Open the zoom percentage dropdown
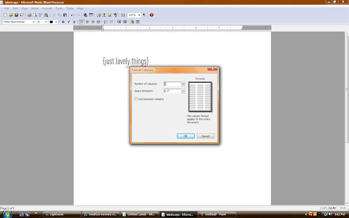 coord(134,15)
